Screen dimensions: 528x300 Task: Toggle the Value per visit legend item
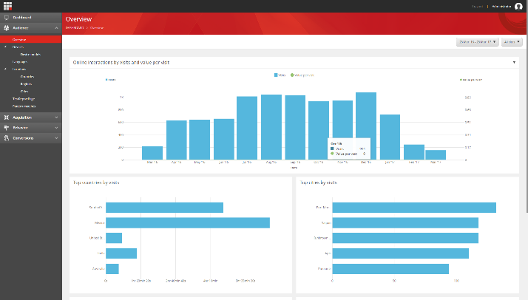coord(302,75)
